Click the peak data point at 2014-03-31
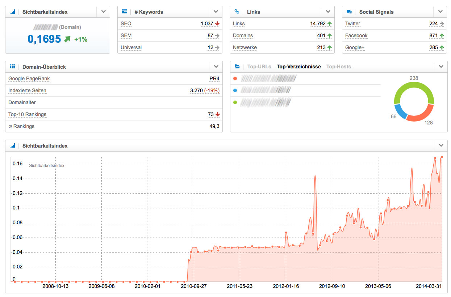 (442, 157)
